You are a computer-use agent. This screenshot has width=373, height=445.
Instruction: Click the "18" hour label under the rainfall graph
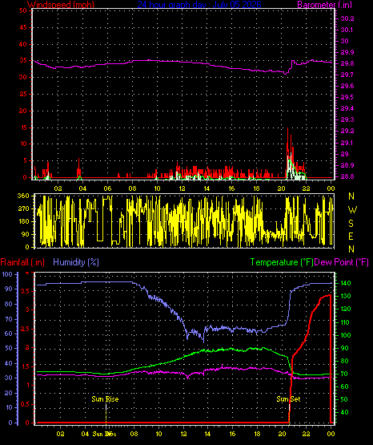257,434
